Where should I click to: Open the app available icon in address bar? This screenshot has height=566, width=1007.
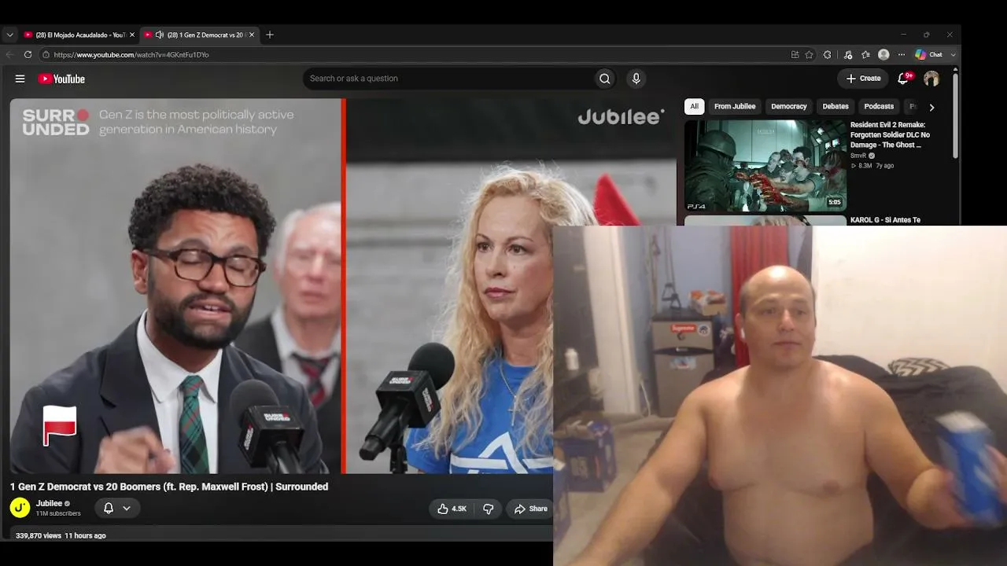tap(795, 55)
